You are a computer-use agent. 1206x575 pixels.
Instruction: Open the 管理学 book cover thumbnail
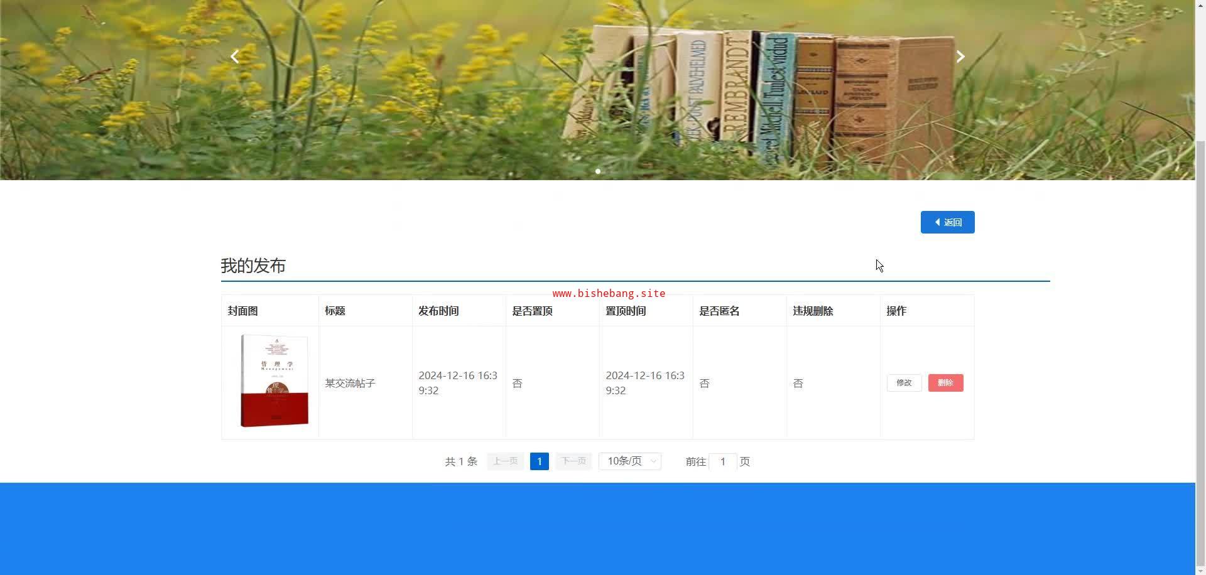(x=274, y=381)
